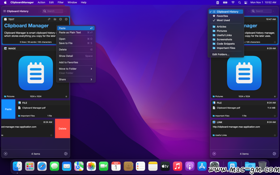Open Clipboard History title dropdown in left panel

[17, 11]
